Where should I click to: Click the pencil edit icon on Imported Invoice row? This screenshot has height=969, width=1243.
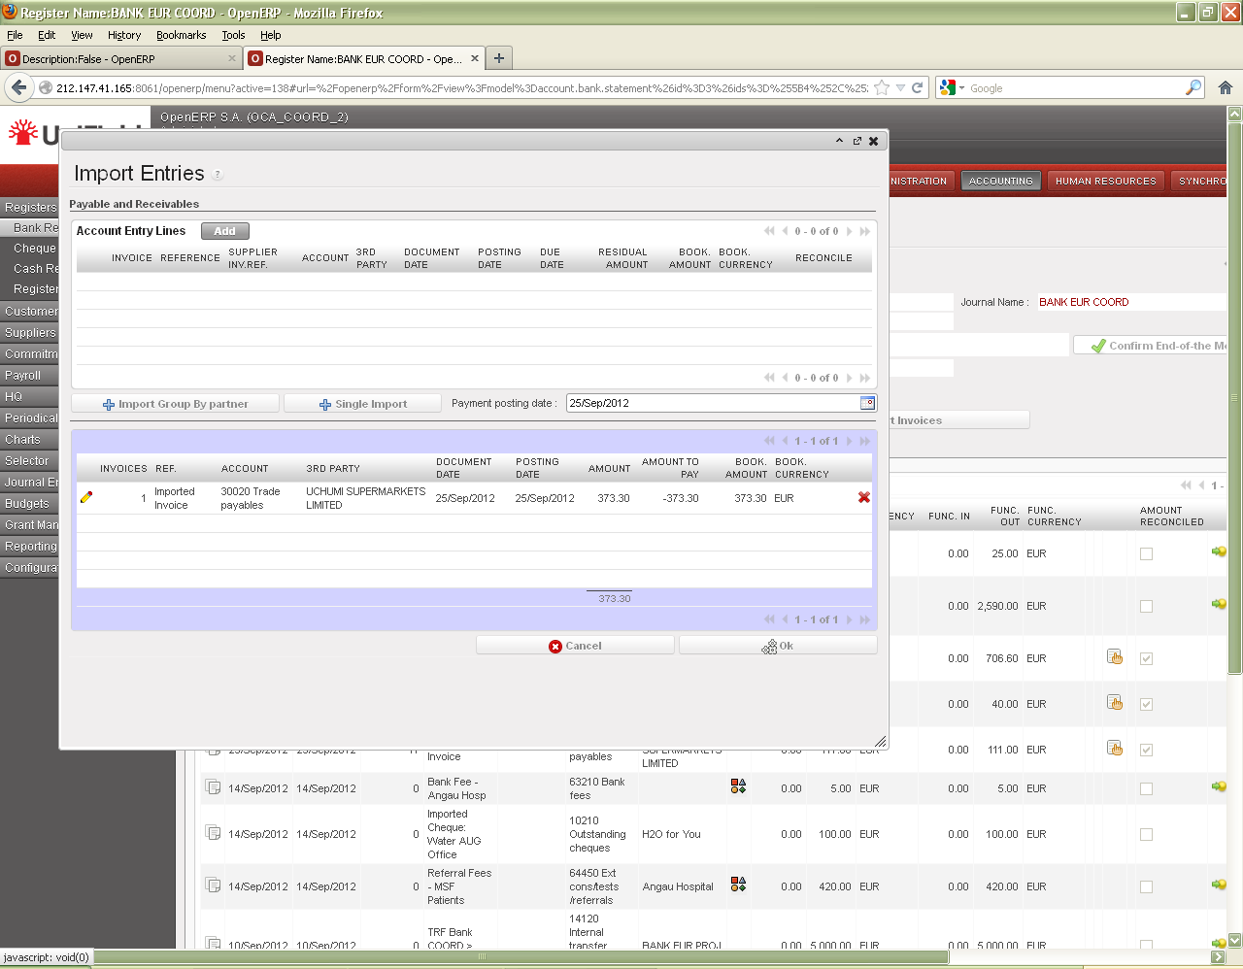click(86, 497)
